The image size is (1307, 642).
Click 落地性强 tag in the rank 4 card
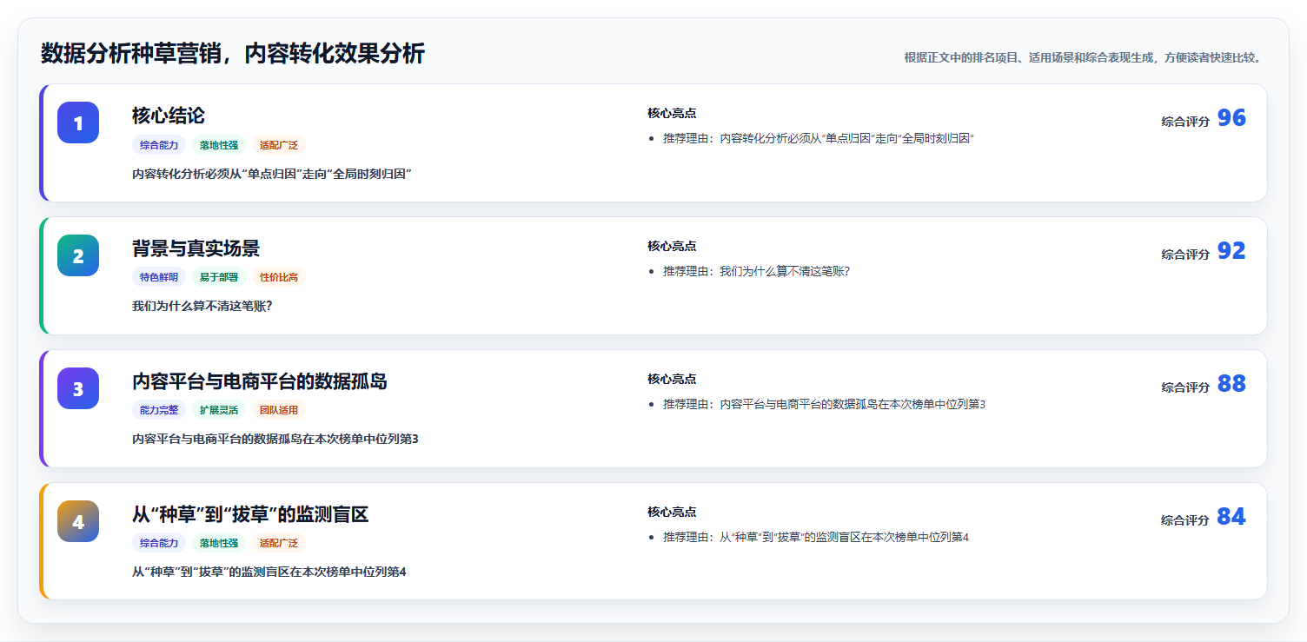pos(219,544)
